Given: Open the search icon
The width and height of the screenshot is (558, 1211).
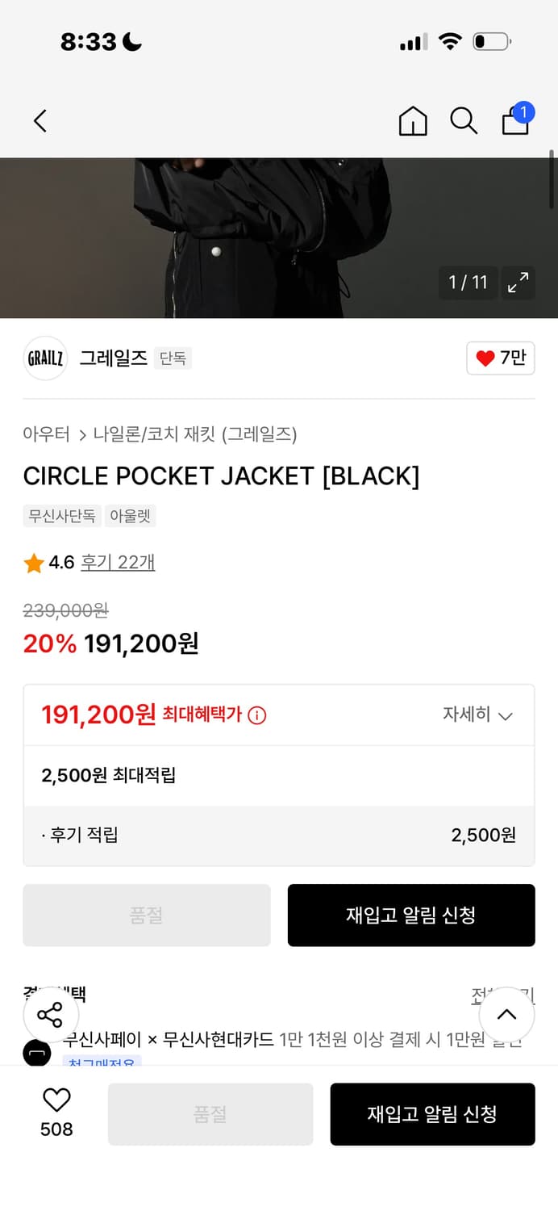Looking at the screenshot, I should tap(463, 120).
